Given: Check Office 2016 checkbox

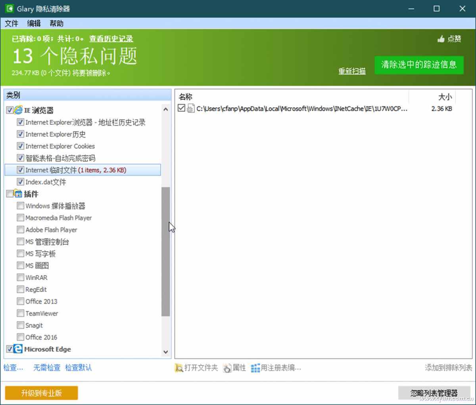Looking at the screenshot, I should pos(21,337).
